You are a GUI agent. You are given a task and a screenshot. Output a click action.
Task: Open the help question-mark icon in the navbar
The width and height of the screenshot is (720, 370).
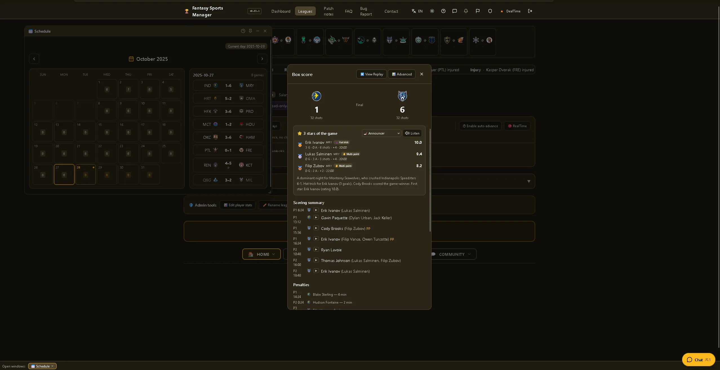[x=443, y=11]
